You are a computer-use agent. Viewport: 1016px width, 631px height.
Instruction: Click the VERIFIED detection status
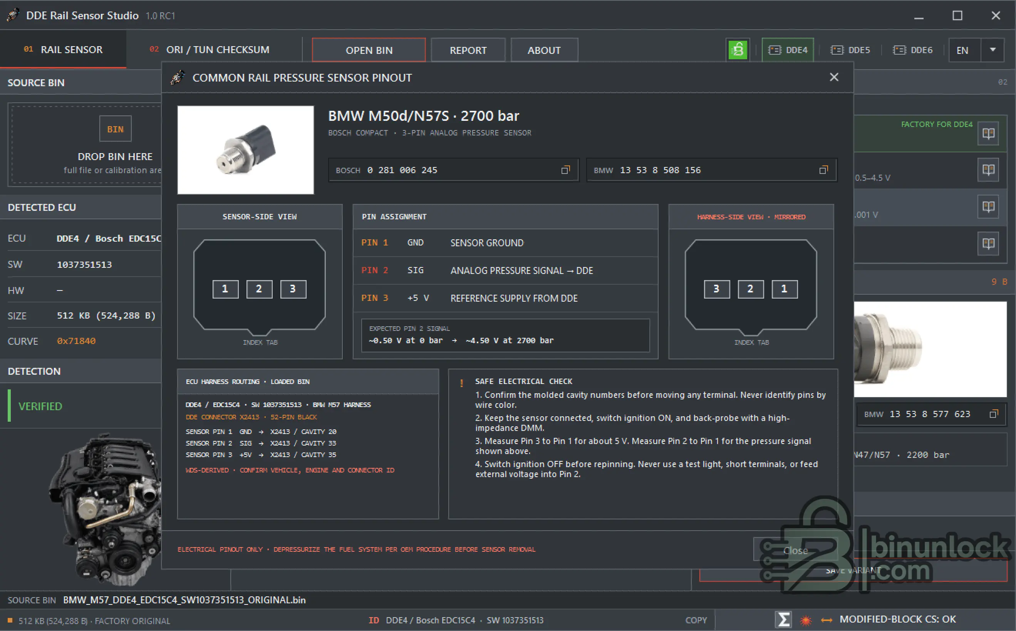click(40, 406)
